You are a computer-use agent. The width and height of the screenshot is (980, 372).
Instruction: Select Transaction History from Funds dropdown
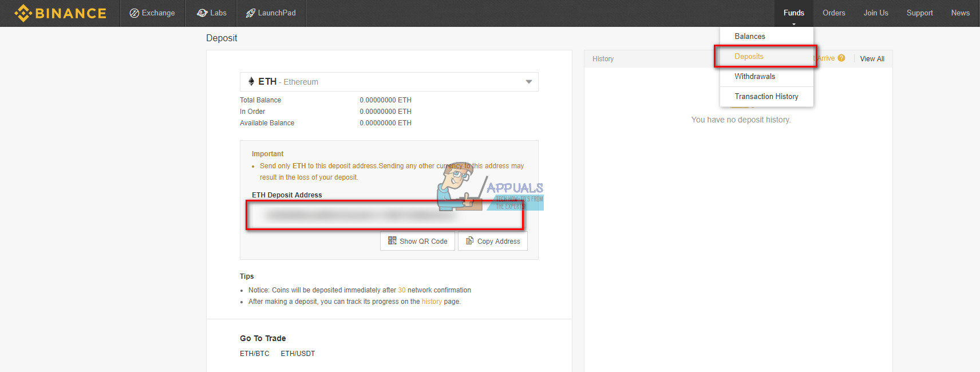click(x=766, y=96)
